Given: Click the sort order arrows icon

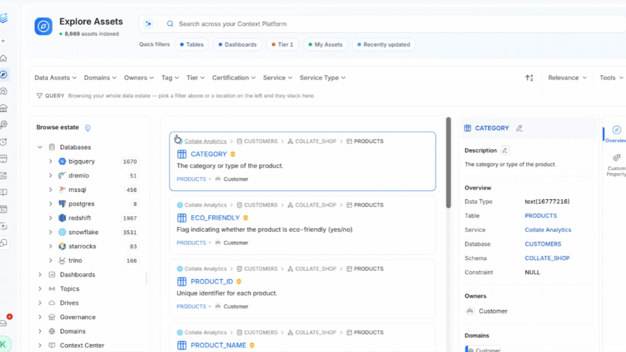Looking at the screenshot, I should (529, 78).
